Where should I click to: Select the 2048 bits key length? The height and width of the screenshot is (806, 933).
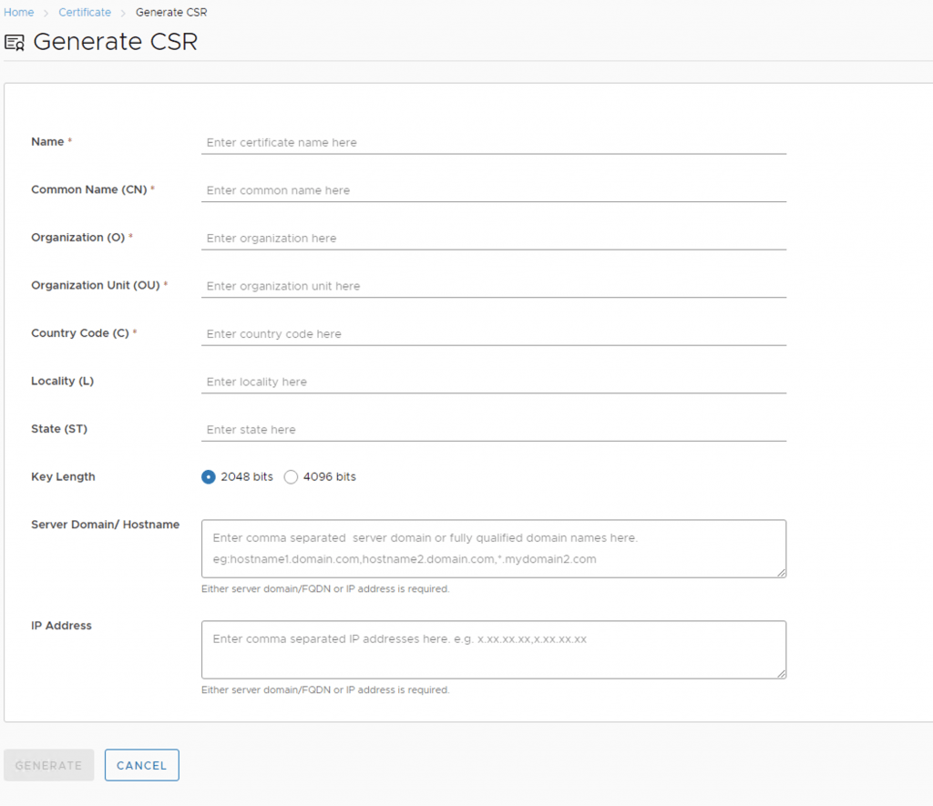209,477
